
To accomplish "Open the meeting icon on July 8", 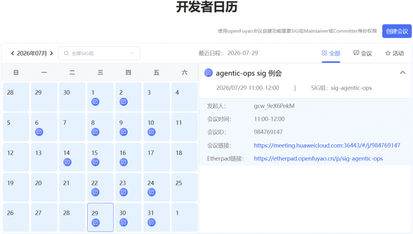I will (x=95, y=132).
